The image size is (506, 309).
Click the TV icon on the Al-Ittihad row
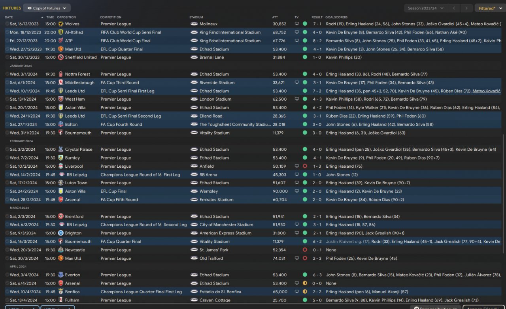tap(297, 32)
